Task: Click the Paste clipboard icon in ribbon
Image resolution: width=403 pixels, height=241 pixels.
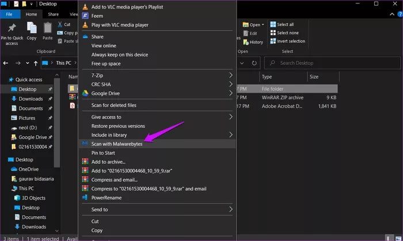Action: click(x=48, y=28)
